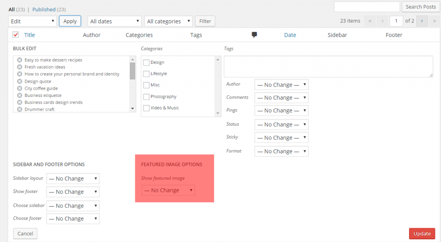Click the categories list scrollbar down arrow
This screenshot has height=242, width=441.
point(217,113)
